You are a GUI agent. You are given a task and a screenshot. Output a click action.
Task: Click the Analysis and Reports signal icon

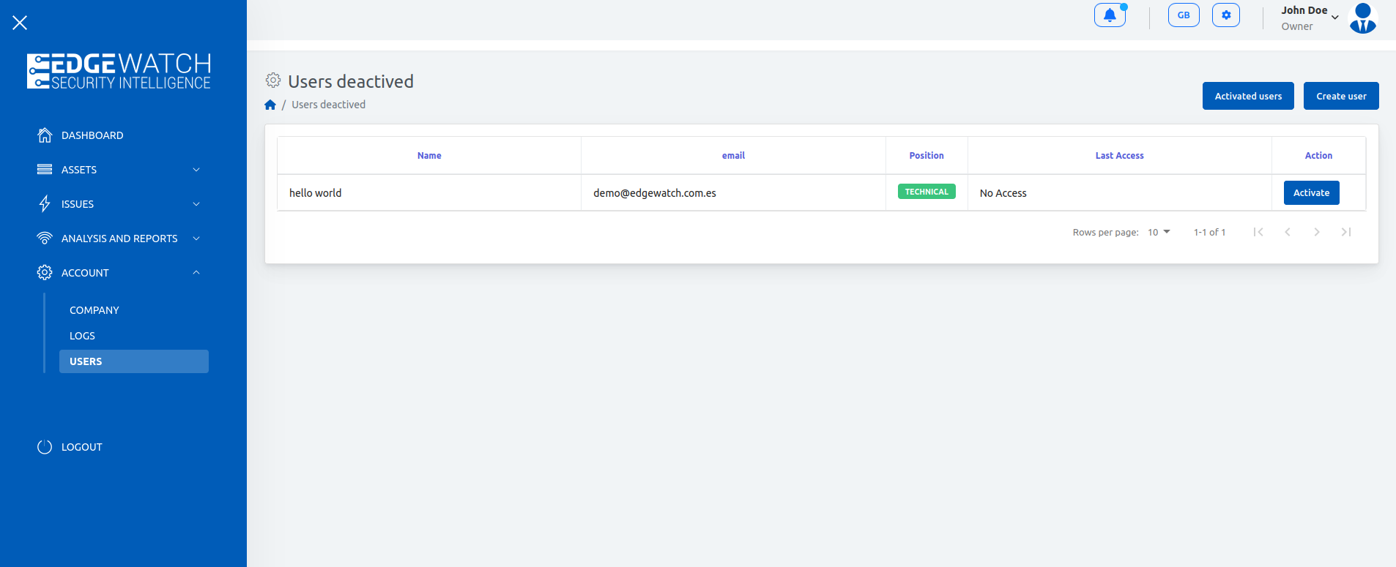point(45,239)
